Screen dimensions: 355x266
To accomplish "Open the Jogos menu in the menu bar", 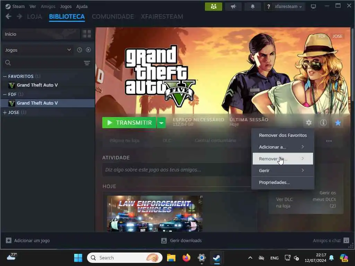I will [66, 7].
